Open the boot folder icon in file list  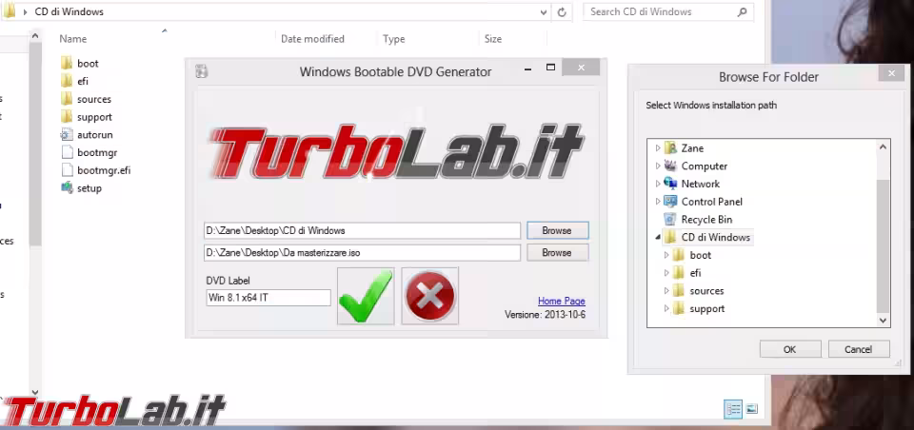(x=67, y=63)
